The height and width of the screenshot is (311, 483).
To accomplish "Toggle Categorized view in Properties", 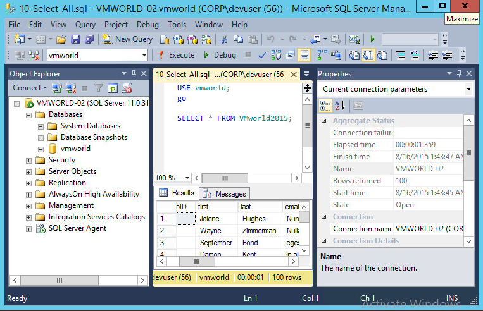I will pos(325,106).
